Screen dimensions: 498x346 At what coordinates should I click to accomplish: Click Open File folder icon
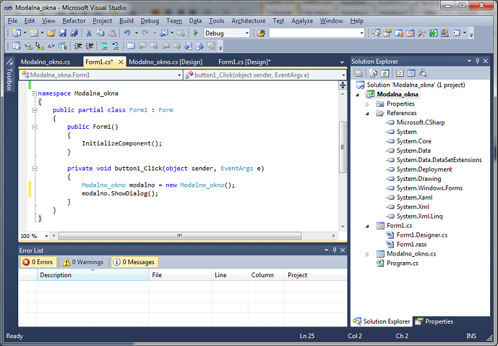pyautogui.click(x=50, y=33)
